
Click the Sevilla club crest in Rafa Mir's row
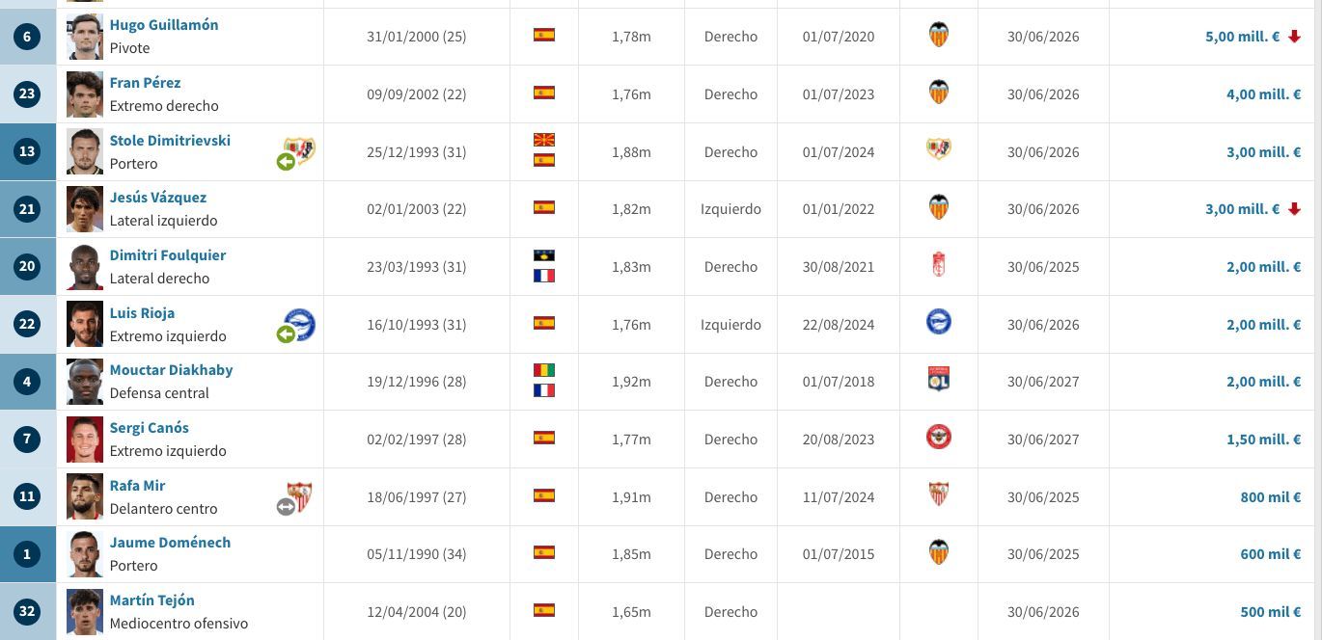[x=938, y=495]
